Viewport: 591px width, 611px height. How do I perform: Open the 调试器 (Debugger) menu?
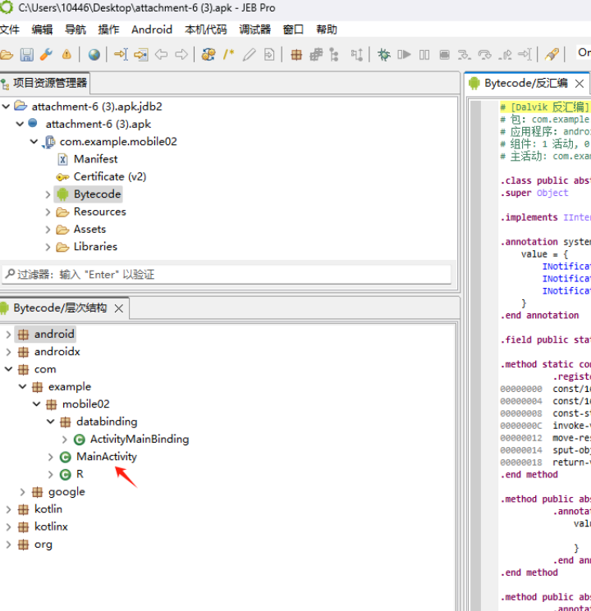pos(254,30)
